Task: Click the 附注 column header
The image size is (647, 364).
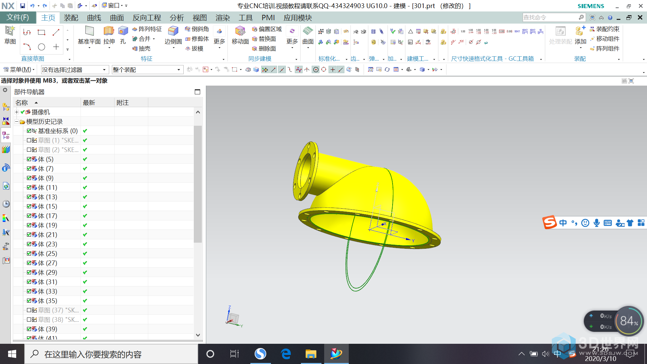Action: (x=131, y=102)
